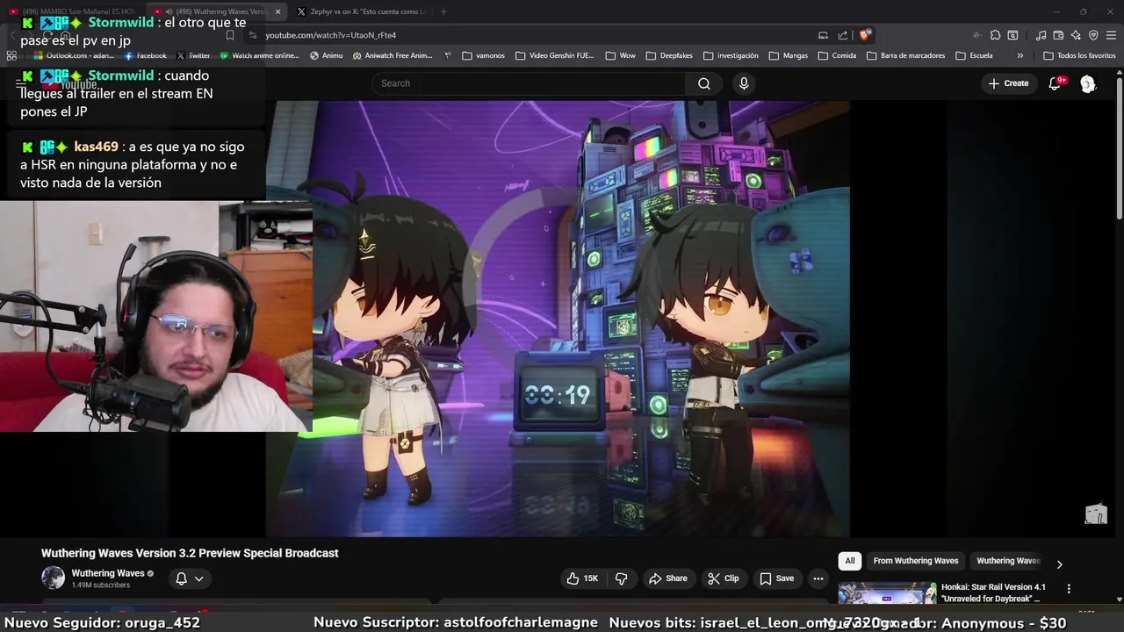Click the YouTube search magnifier button
1124x632 pixels.
703,83
